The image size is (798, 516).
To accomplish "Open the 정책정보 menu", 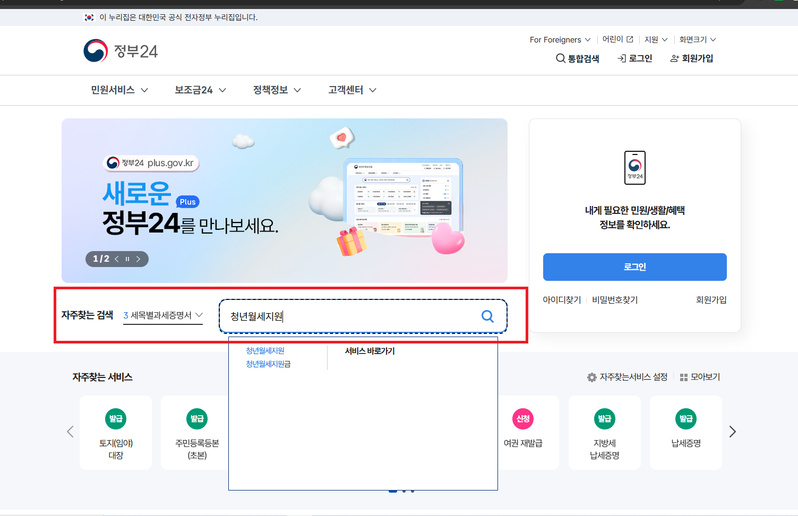I will pyautogui.click(x=277, y=90).
